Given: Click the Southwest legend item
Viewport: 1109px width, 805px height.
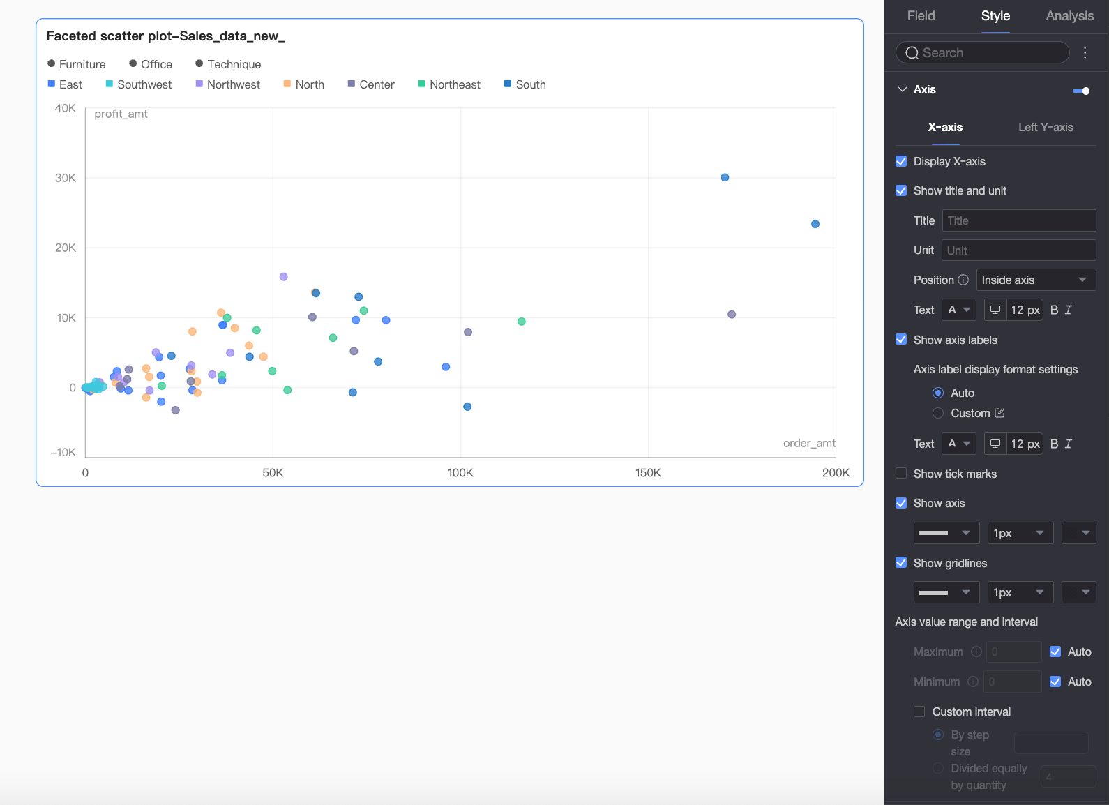Looking at the screenshot, I should tap(139, 84).
